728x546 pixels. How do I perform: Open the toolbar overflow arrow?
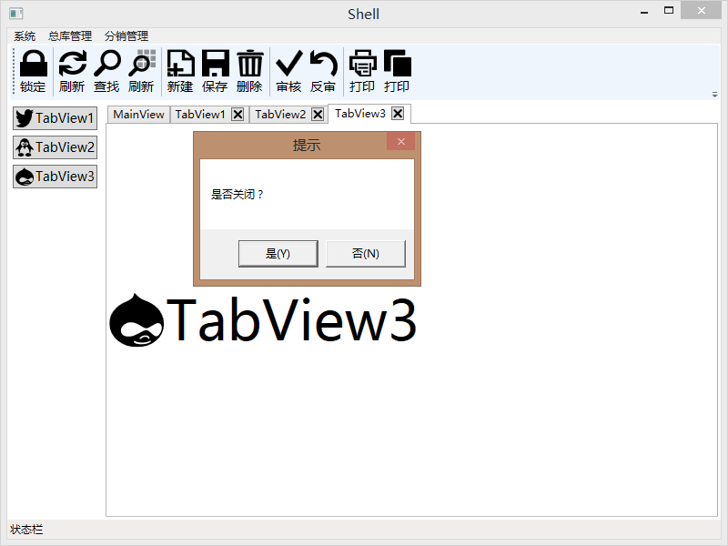[x=714, y=95]
